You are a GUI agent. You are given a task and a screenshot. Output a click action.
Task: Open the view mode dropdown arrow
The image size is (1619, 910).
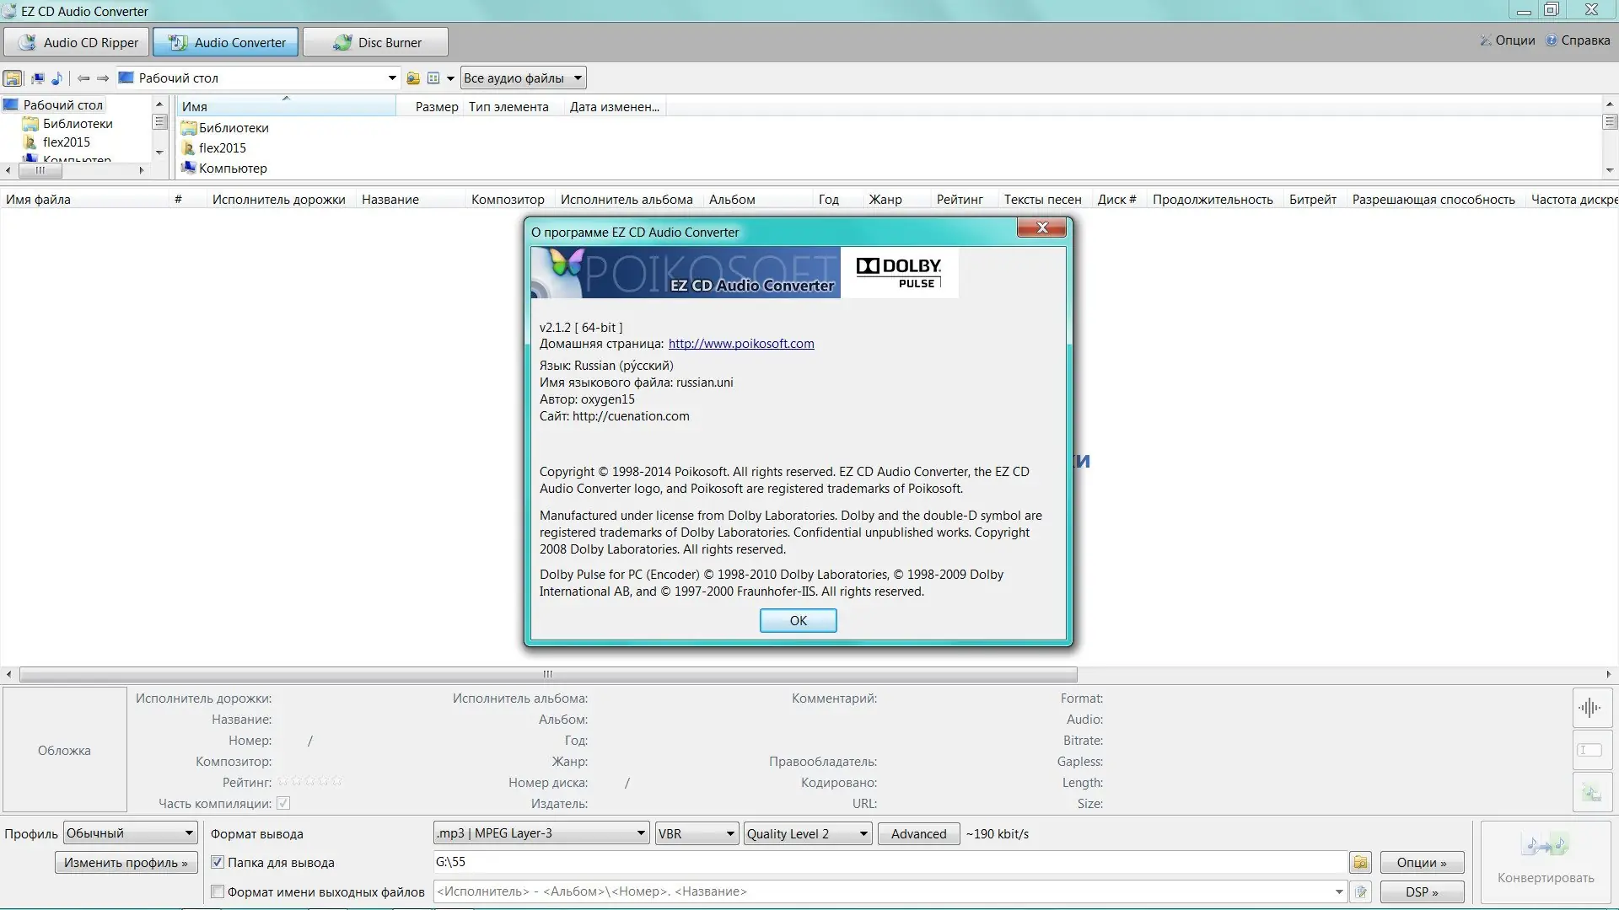(450, 78)
